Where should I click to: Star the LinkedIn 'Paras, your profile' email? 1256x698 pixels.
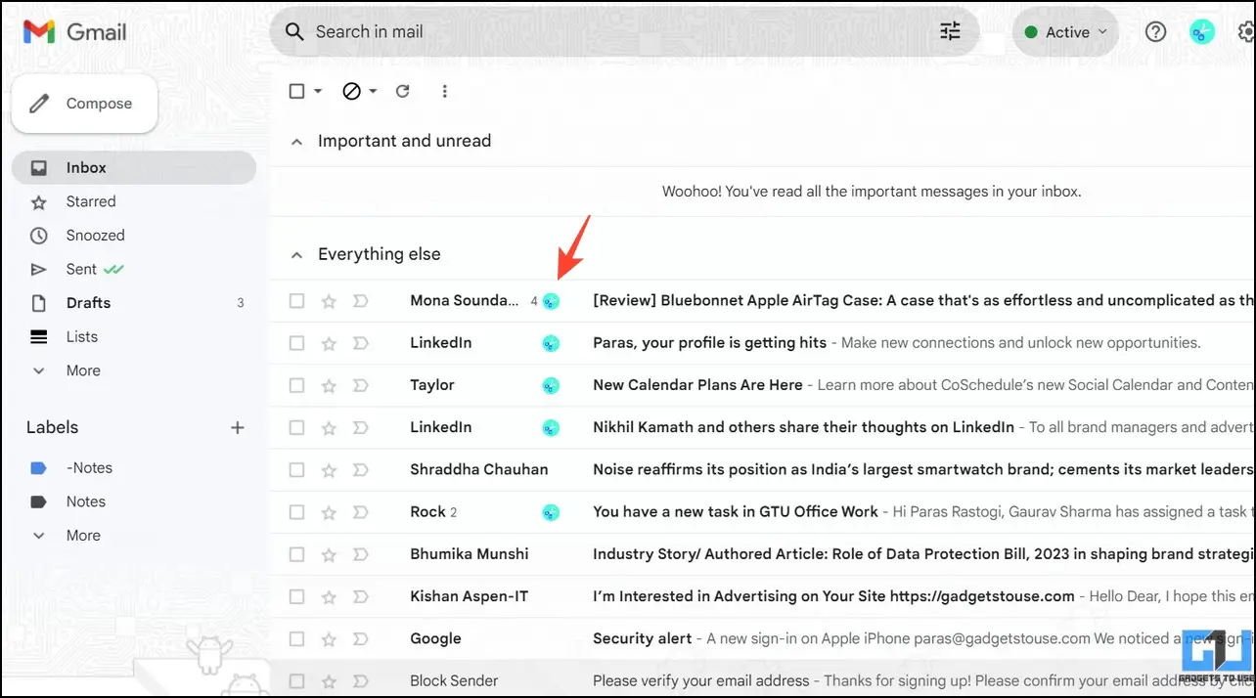click(x=329, y=343)
